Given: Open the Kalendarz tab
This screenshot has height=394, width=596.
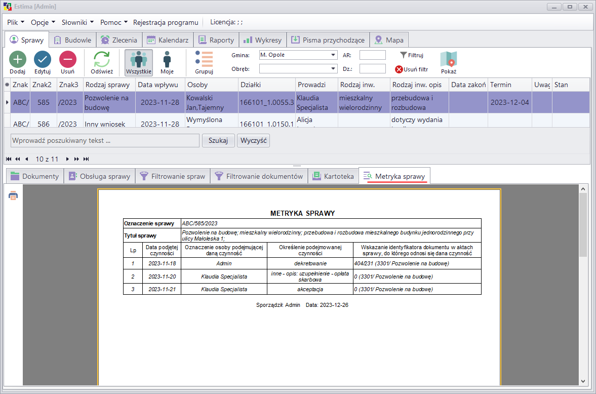Looking at the screenshot, I should coord(168,40).
